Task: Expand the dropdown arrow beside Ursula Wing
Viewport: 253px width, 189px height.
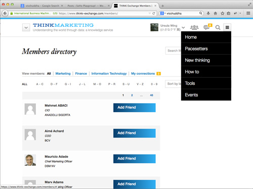Action: pos(183,27)
